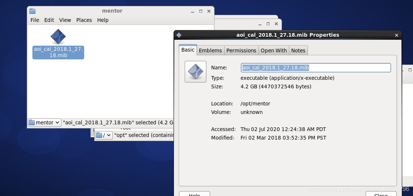This screenshot has width=413, height=196.
Task: Switch to the Emblems tab
Action: (x=210, y=50)
